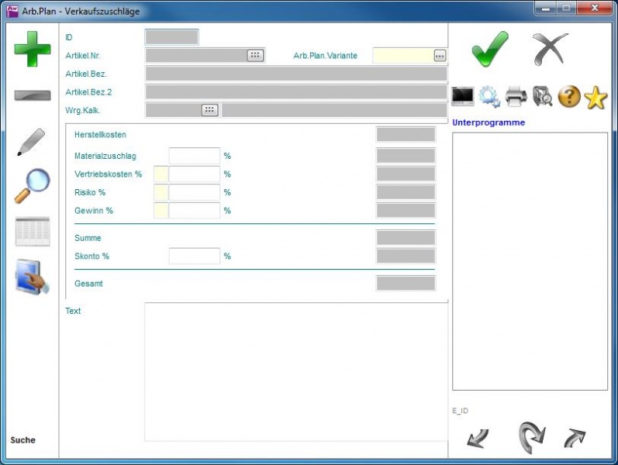The height and width of the screenshot is (465, 618).
Task: Click the Skonto % input field
Action: 195,256
